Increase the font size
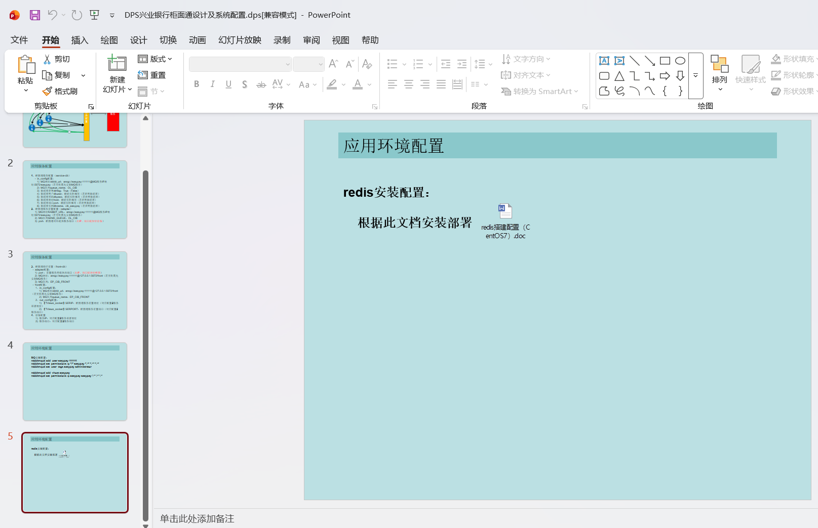Screen dimensions: 818x528 tap(333, 64)
